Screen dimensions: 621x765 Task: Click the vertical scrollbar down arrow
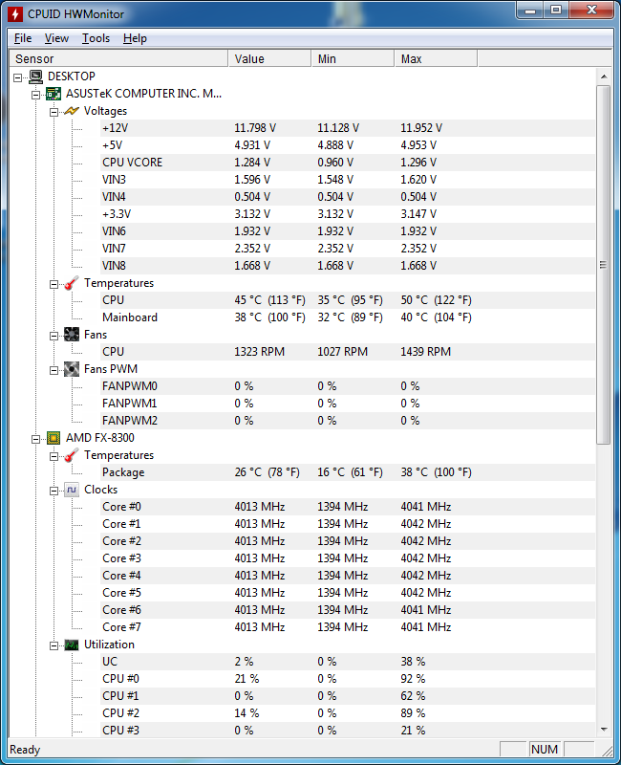tap(603, 730)
